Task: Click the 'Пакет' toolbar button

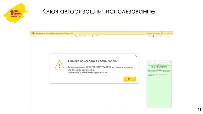Action: click(x=97, y=36)
